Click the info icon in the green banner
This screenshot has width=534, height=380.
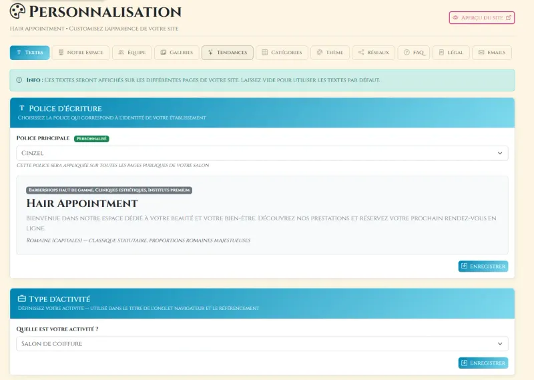[19, 80]
